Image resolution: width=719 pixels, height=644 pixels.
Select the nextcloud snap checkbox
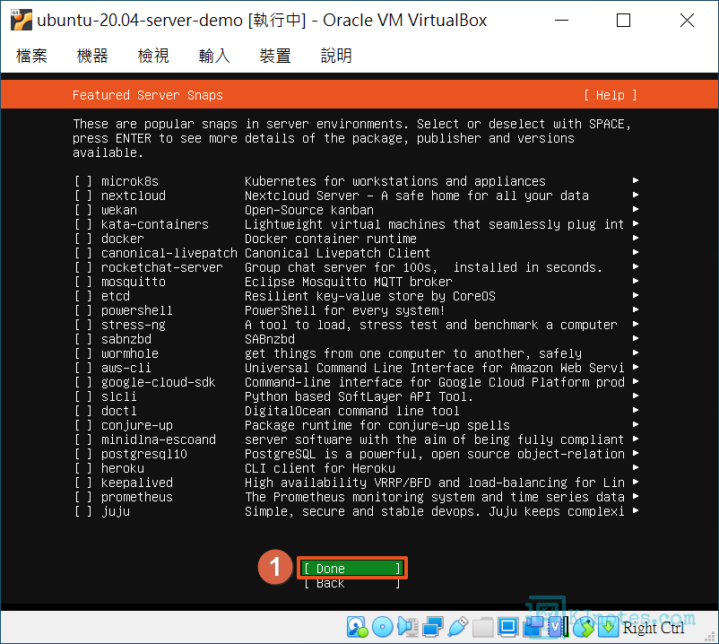point(83,196)
